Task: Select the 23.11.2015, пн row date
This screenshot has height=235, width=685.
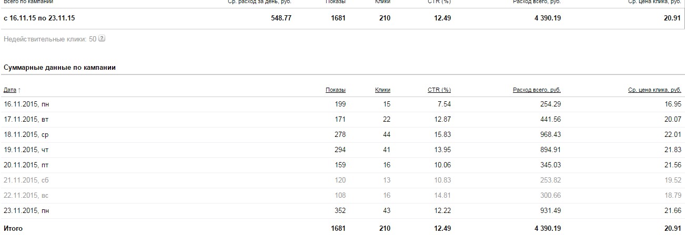Action: pos(26,211)
